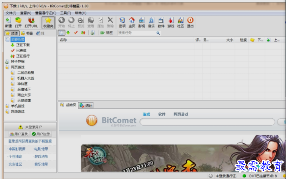Switch to the 起始页 tab
The width and height of the screenshot is (286, 179).
click(68, 105)
